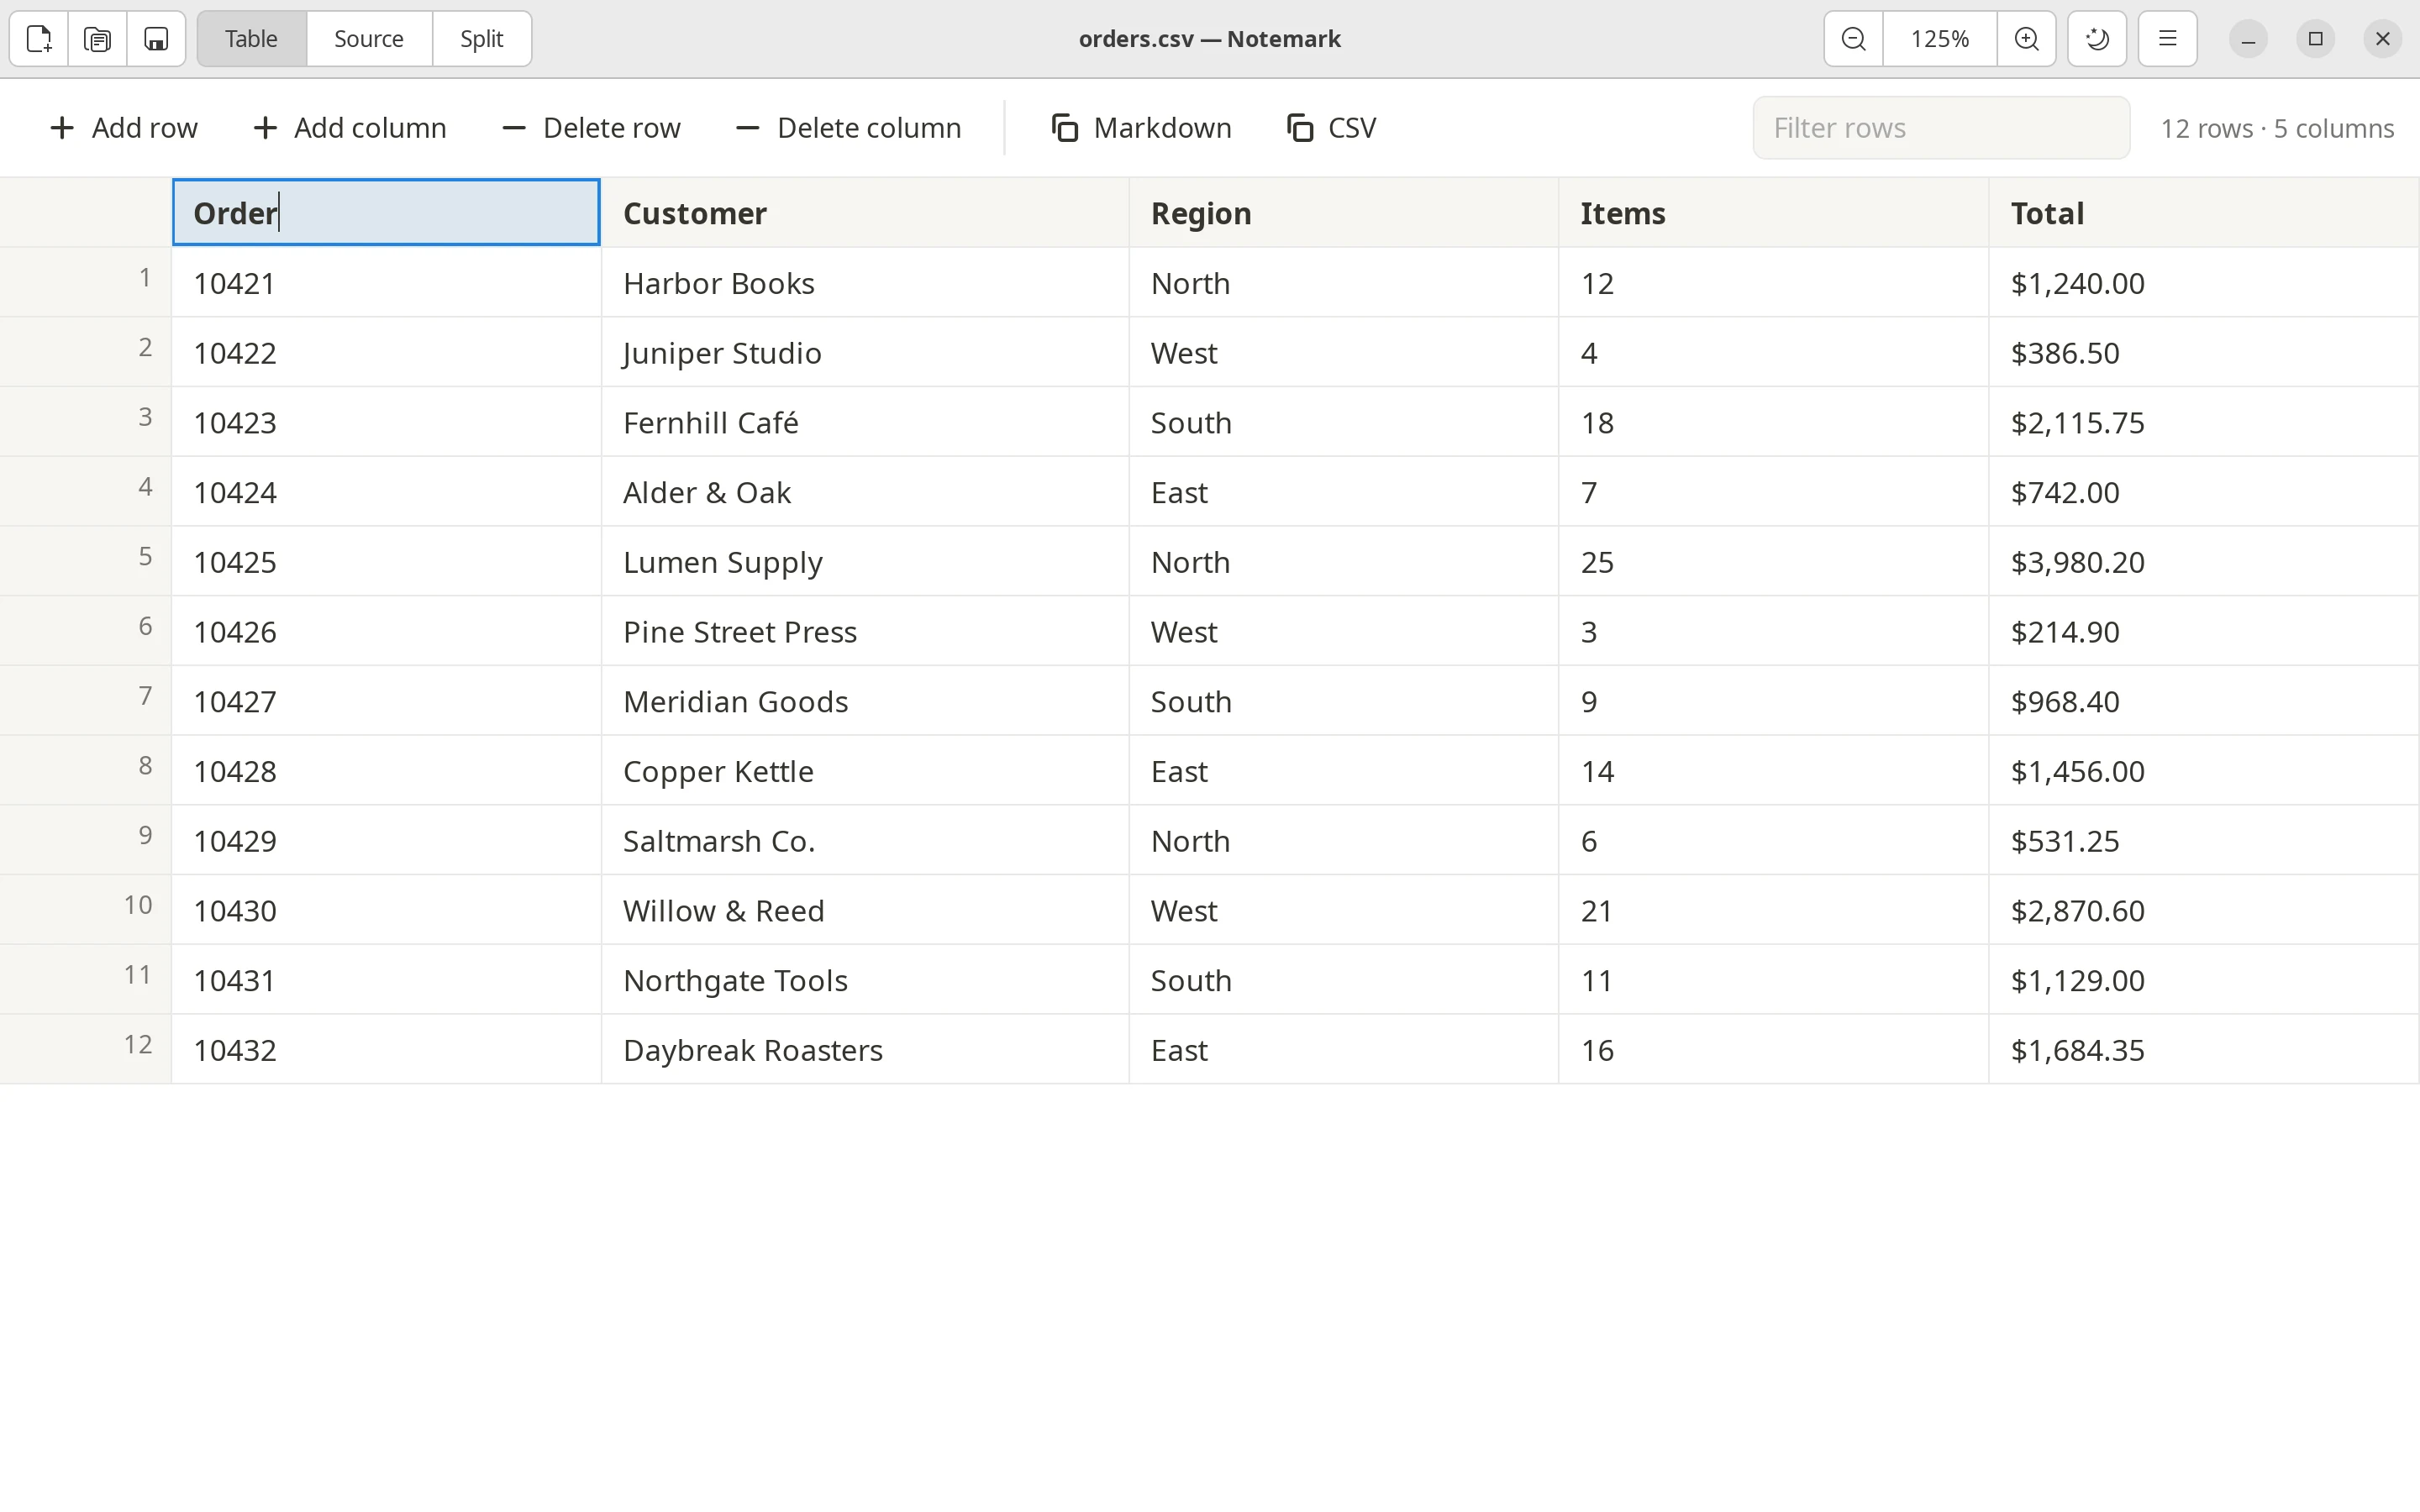Screen dimensions: 2420x1512
Task: Click the order 10426 cell
Action: pos(386,631)
